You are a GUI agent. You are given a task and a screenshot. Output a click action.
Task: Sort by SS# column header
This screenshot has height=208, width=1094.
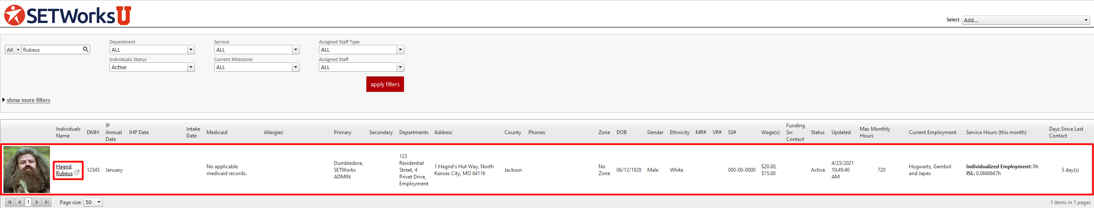click(x=732, y=132)
